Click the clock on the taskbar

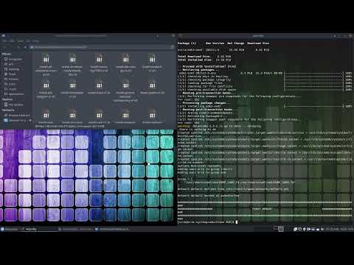(340, 229)
